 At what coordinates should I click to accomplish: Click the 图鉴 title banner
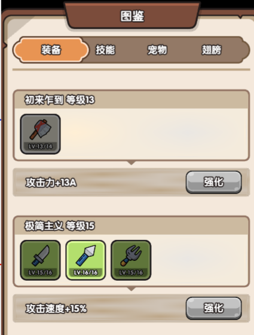click(132, 16)
